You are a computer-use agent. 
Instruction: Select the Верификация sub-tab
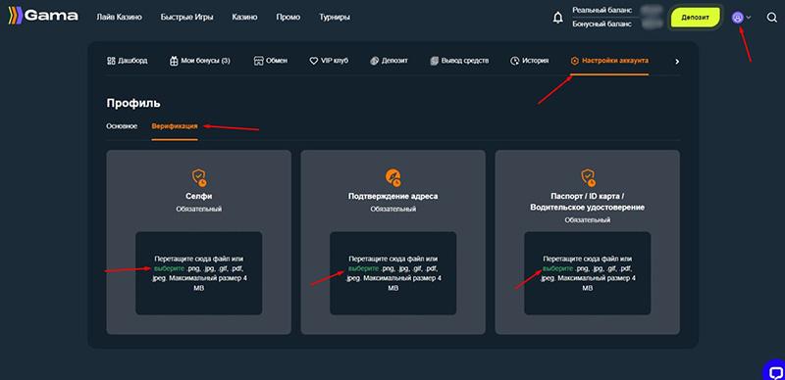[175, 126]
